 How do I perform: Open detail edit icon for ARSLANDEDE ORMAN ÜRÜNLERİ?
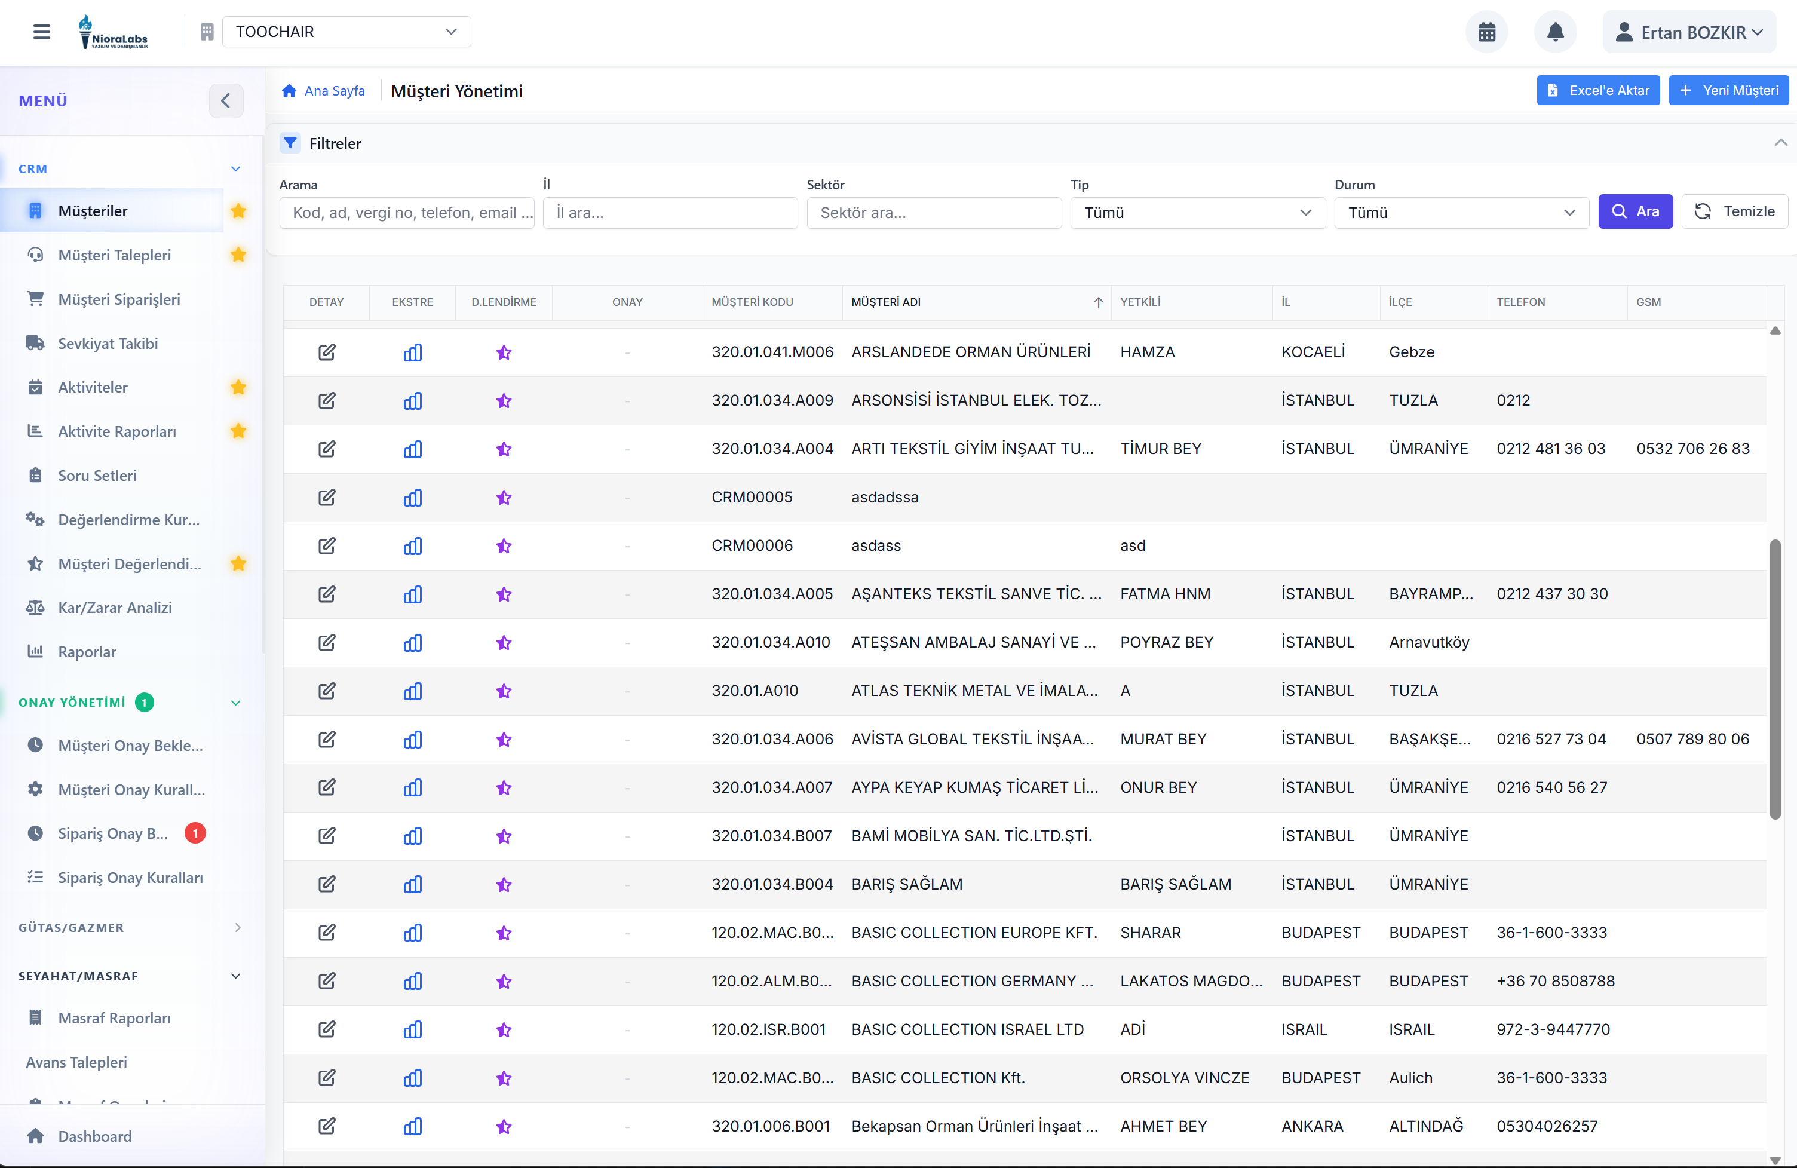(326, 352)
